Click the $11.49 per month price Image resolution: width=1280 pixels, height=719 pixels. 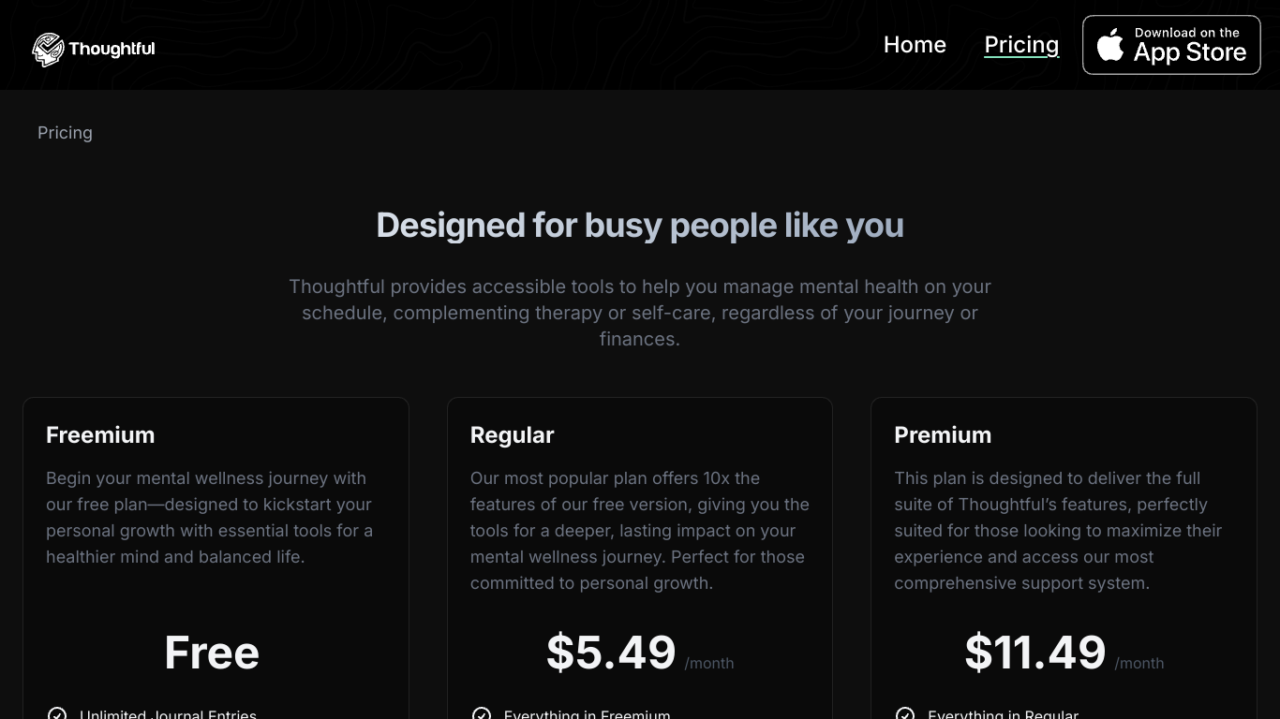[x=1064, y=653]
